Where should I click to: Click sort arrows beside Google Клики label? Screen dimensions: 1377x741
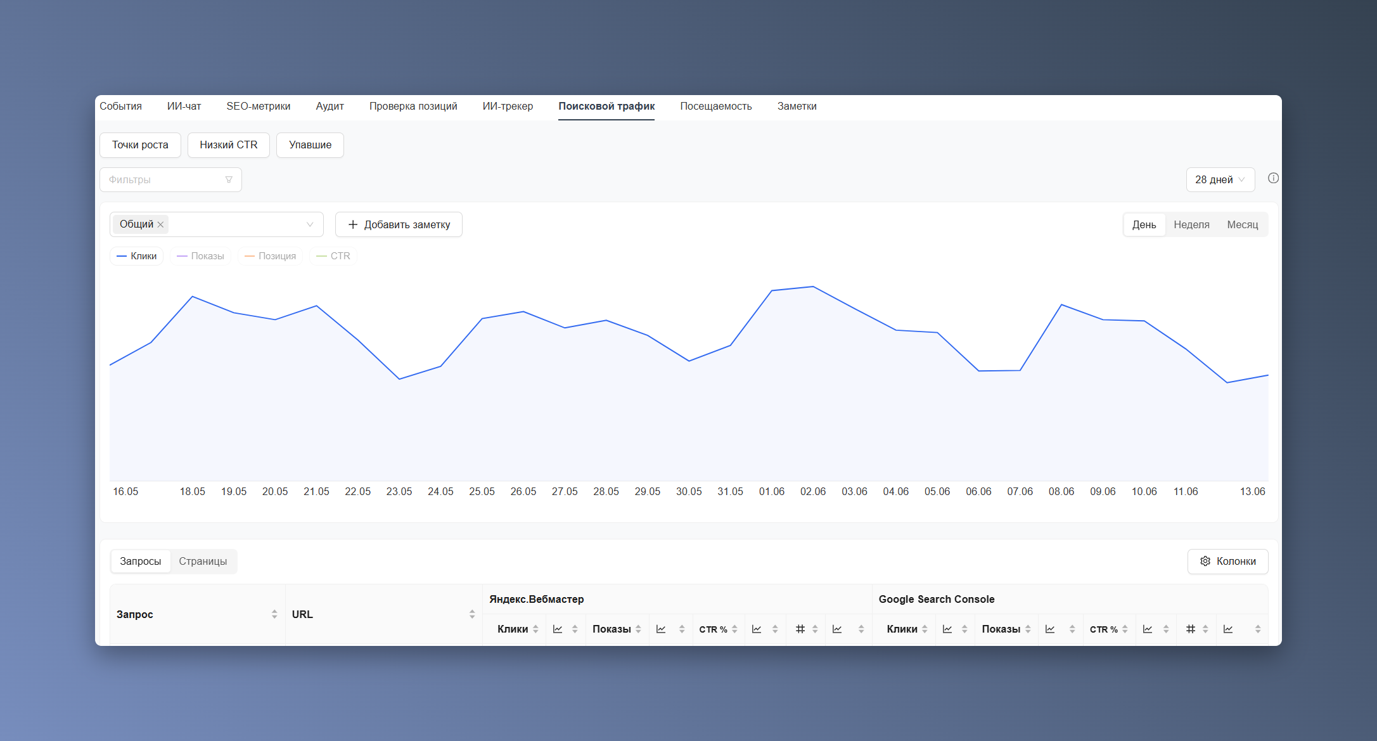click(x=925, y=629)
